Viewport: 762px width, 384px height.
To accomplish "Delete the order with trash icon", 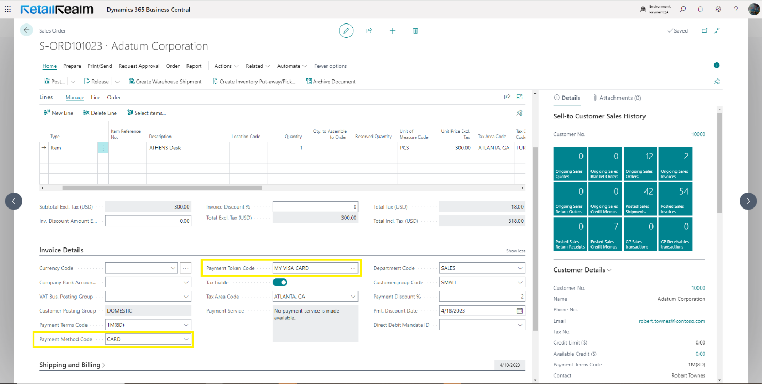I will [x=415, y=31].
